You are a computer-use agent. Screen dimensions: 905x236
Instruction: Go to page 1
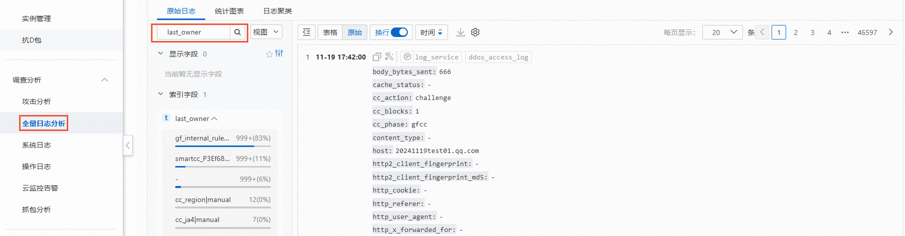point(779,32)
